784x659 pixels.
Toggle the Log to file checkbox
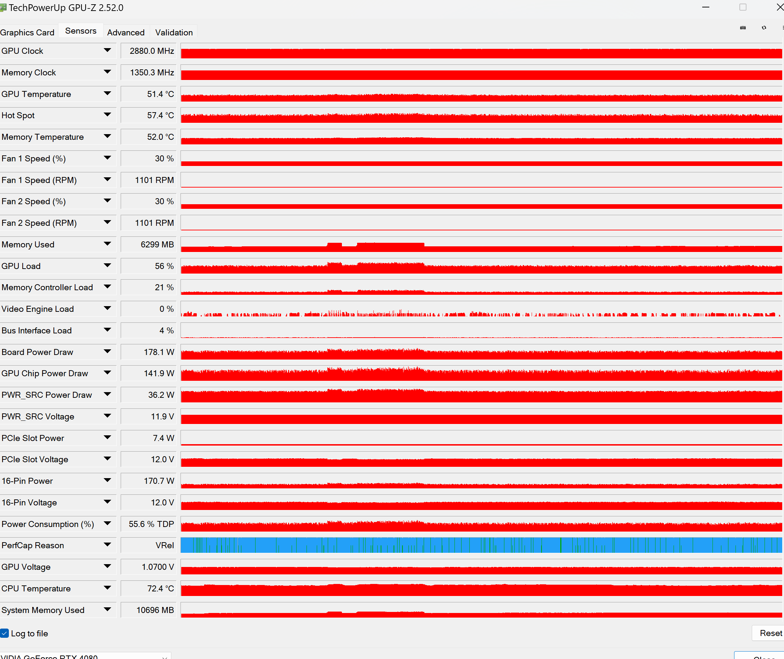pyautogui.click(x=5, y=633)
